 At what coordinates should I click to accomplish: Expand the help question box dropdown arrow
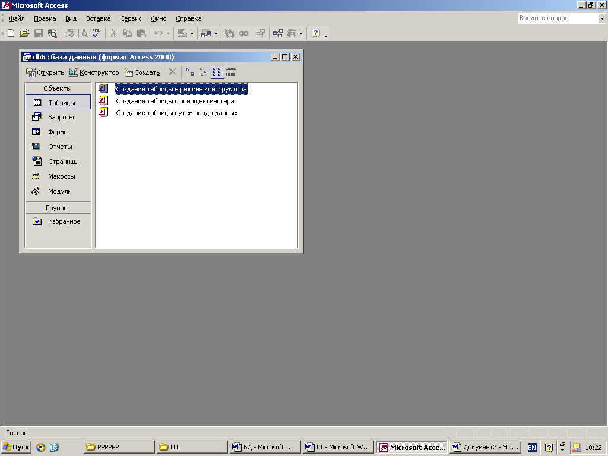pyautogui.click(x=602, y=18)
